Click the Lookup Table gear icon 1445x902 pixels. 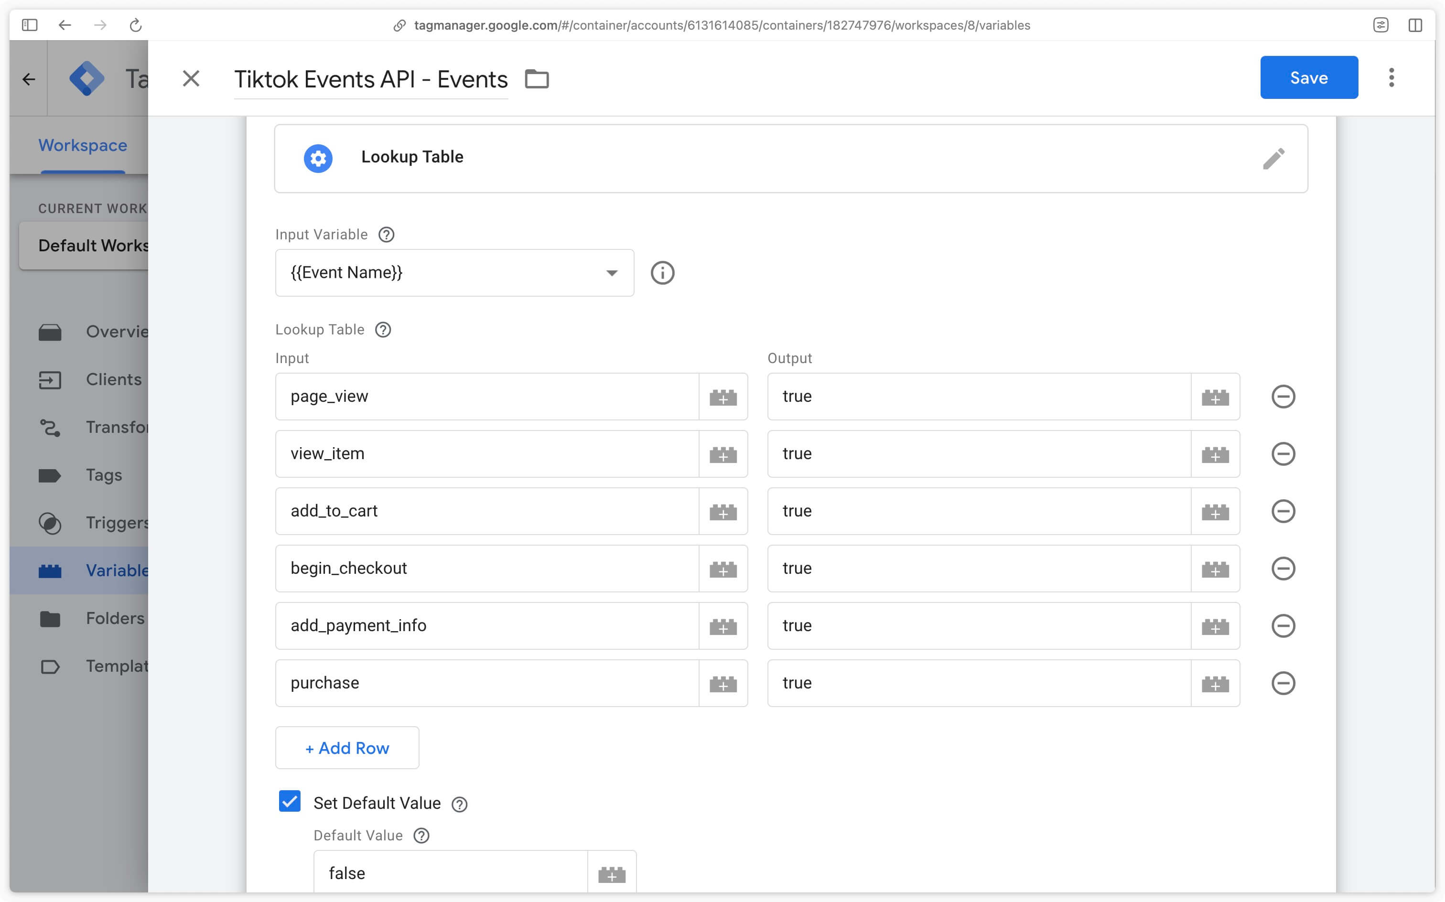(318, 159)
